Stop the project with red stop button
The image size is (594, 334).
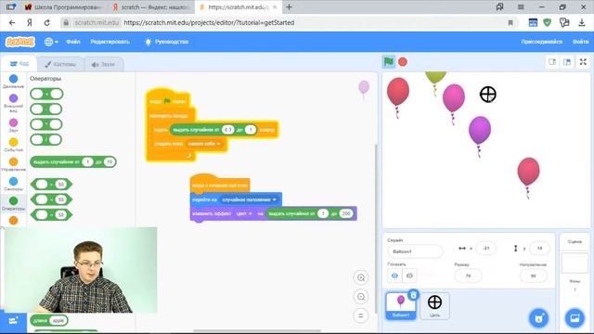[403, 62]
